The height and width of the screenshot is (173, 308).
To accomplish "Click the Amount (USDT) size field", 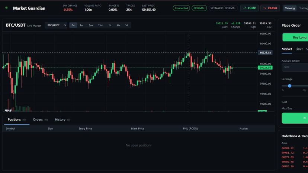I will [x=295, y=67].
